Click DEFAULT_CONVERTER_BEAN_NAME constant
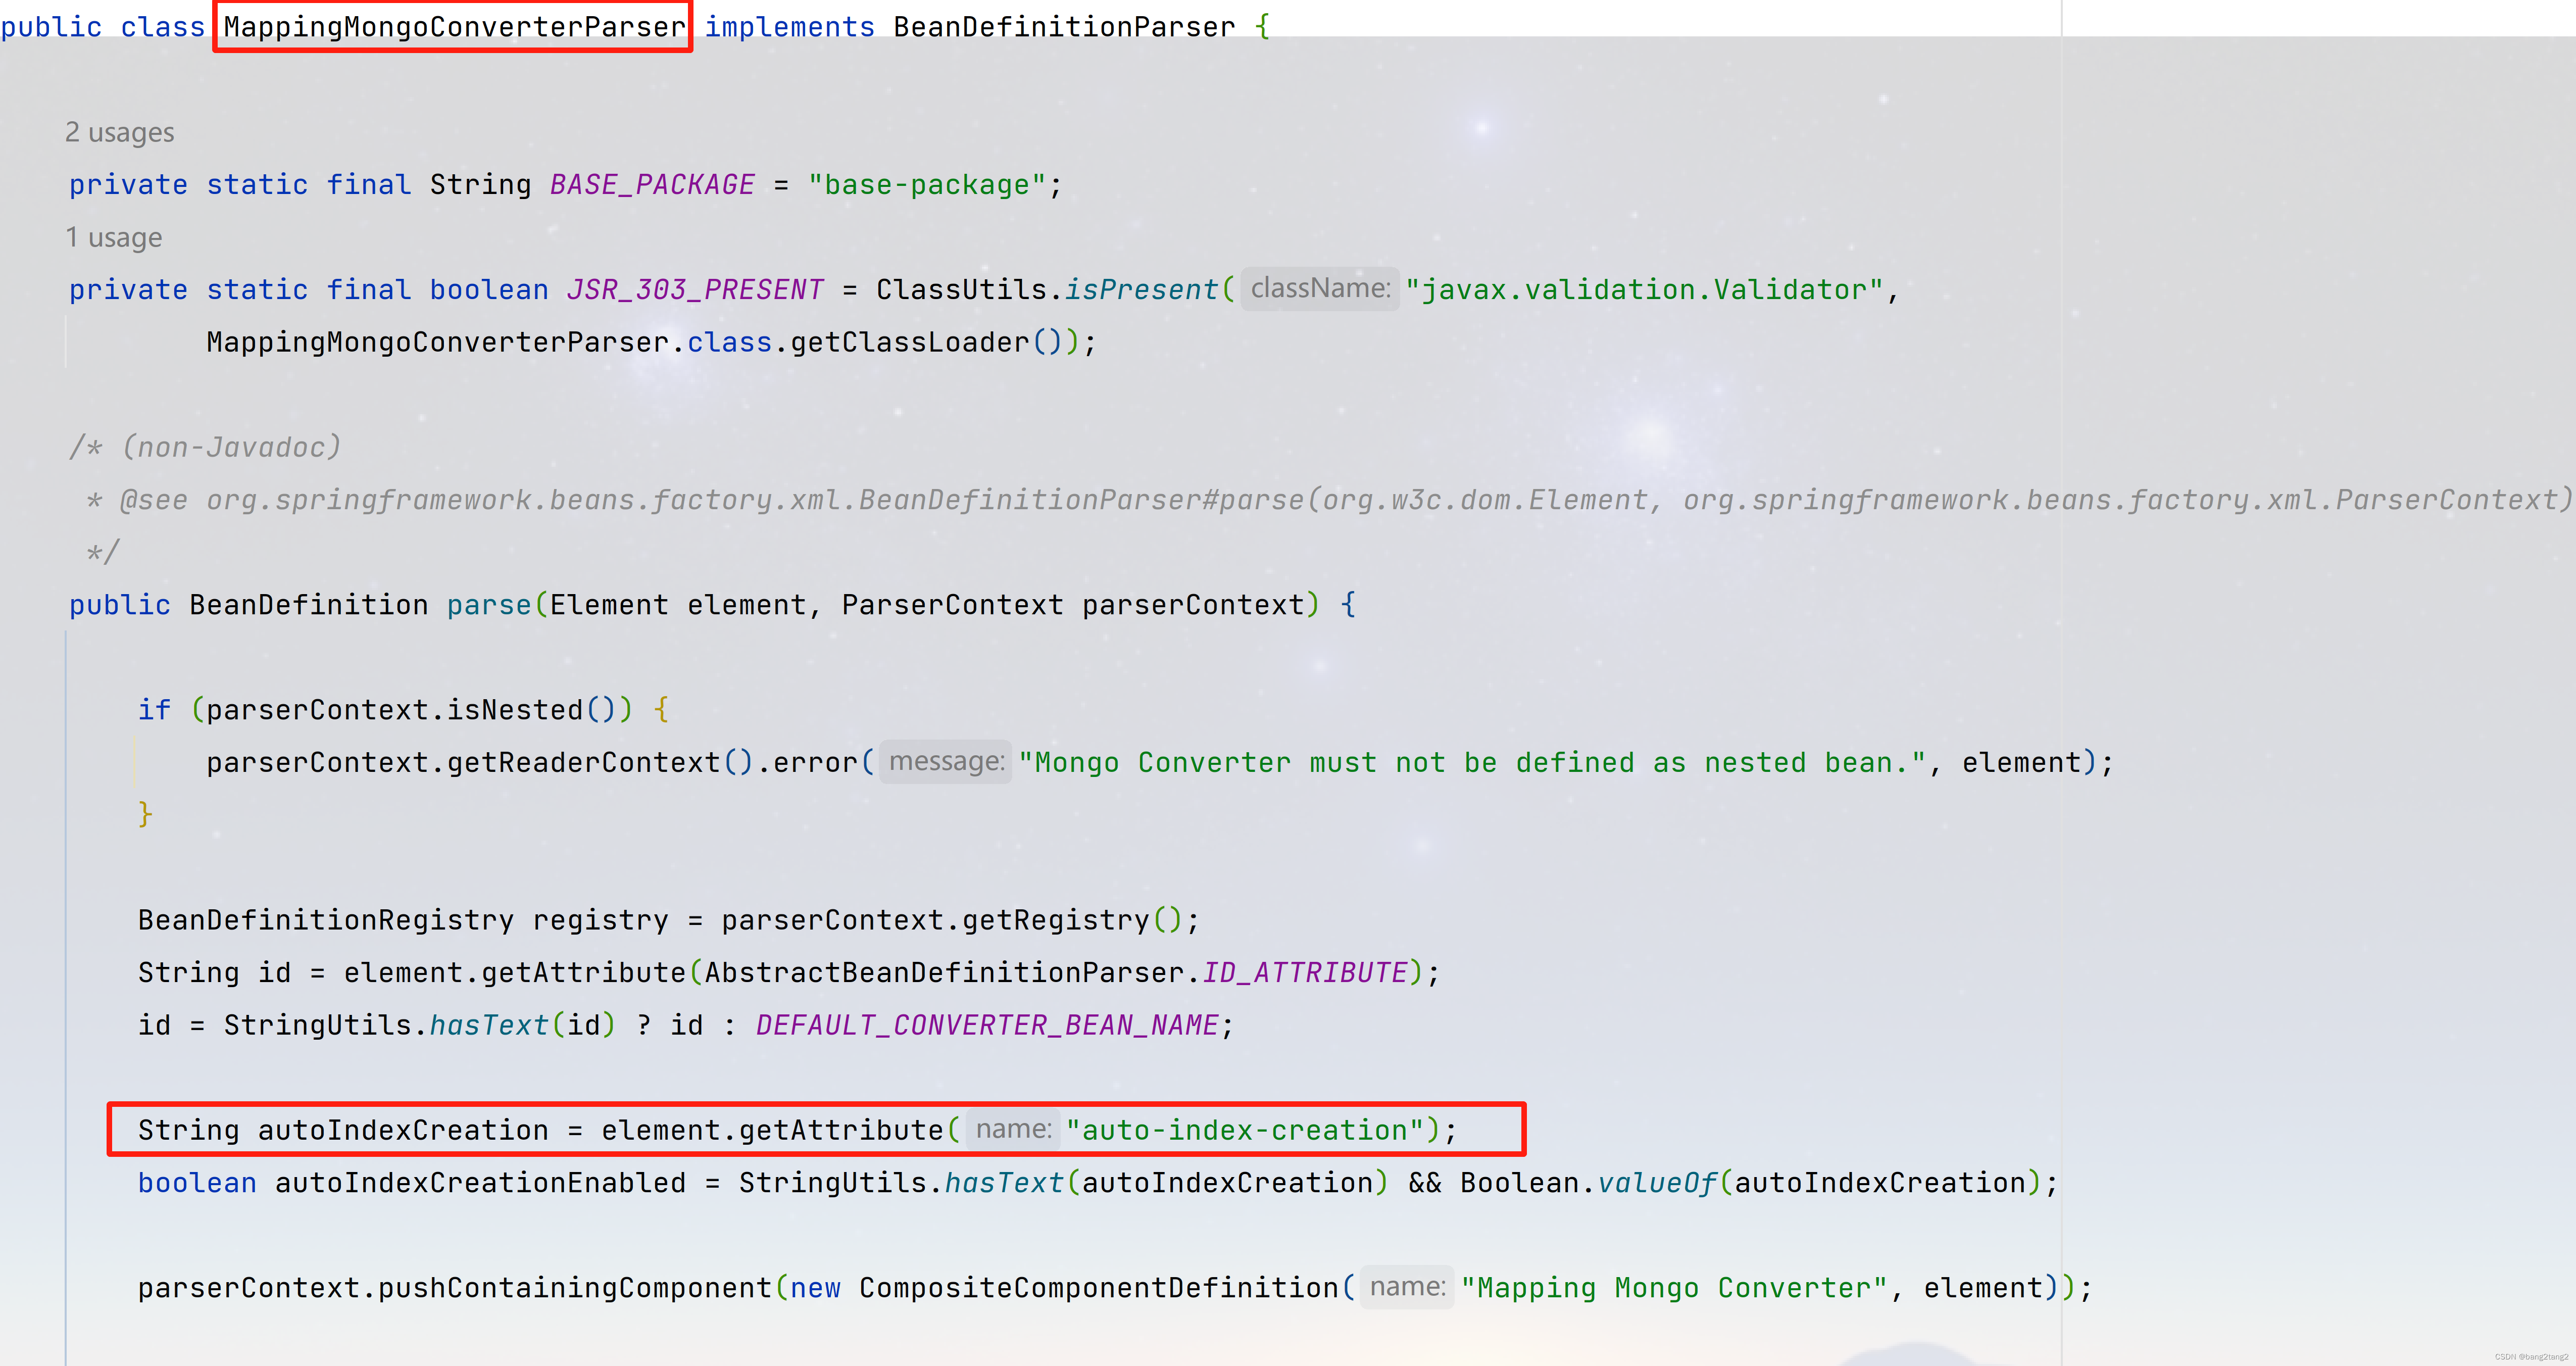The image size is (2576, 1366). [986, 1026]
